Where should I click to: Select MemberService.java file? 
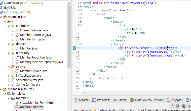point(33,71)
